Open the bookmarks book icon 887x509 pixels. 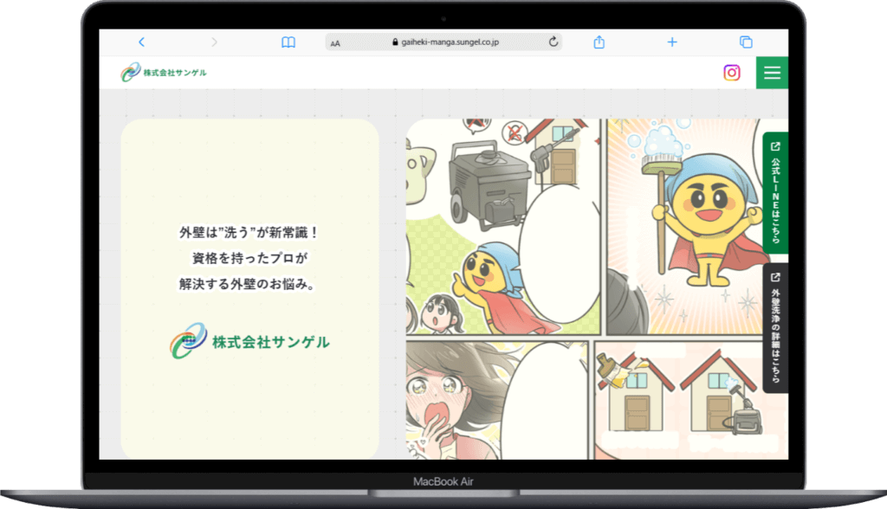288,42
